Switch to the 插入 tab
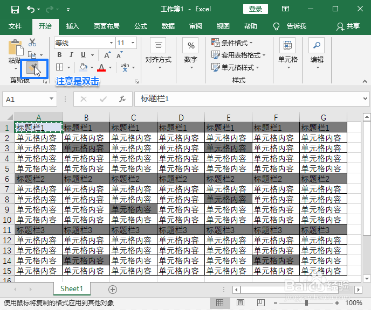This screenshot has width=371, height=310. (72, 26)
